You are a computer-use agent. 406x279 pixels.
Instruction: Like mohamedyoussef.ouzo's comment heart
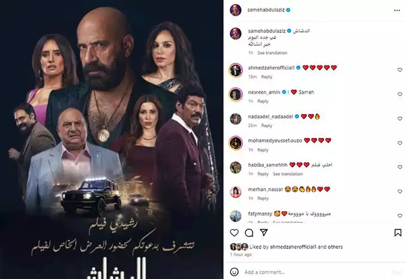400,143
